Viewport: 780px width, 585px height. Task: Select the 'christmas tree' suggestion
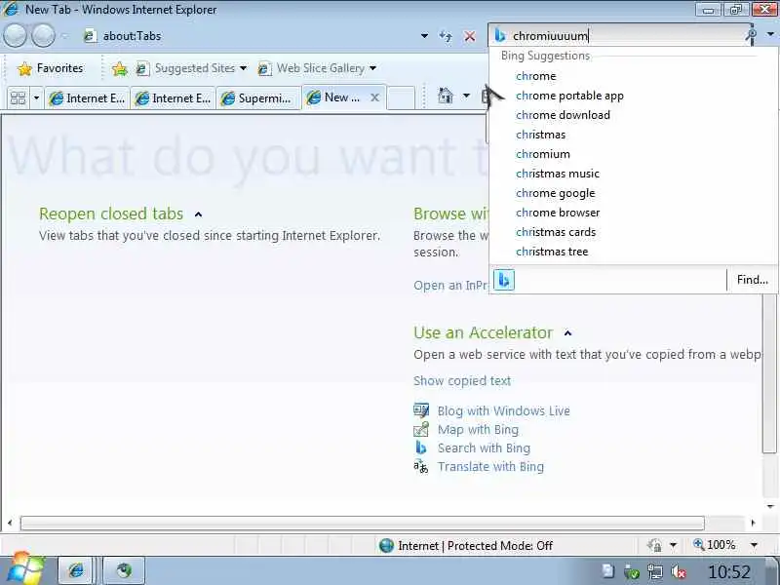(552, 252)
